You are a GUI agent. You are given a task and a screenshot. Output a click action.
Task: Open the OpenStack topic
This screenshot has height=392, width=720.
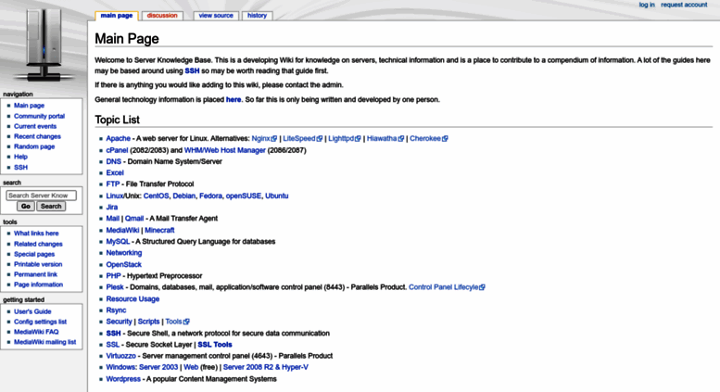point(123,265)
